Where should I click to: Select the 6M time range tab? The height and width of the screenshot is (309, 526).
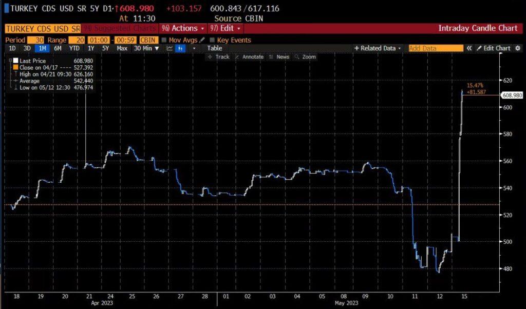point(58,48)
